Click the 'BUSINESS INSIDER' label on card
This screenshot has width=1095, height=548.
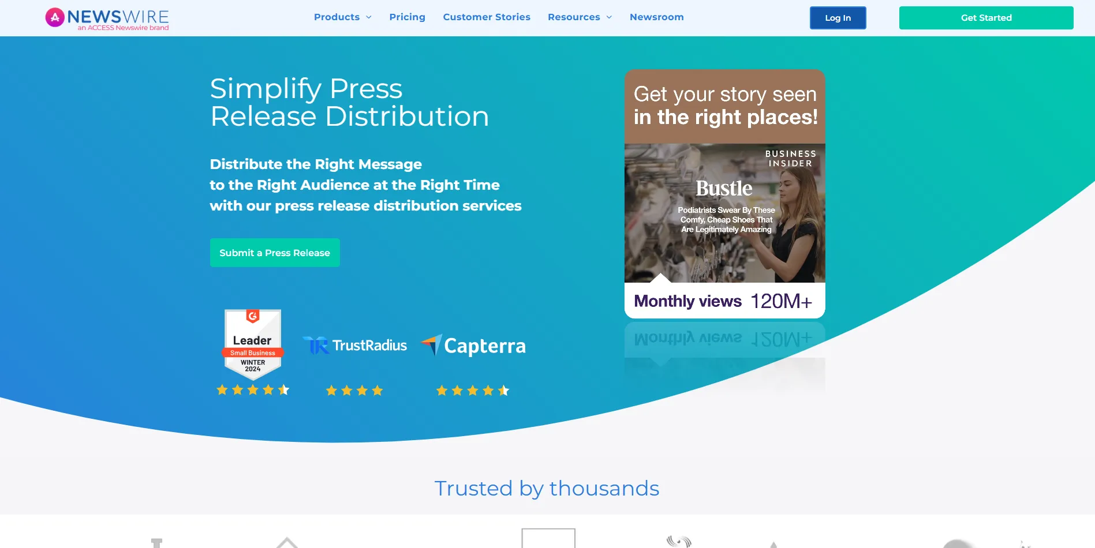point(790,159)
